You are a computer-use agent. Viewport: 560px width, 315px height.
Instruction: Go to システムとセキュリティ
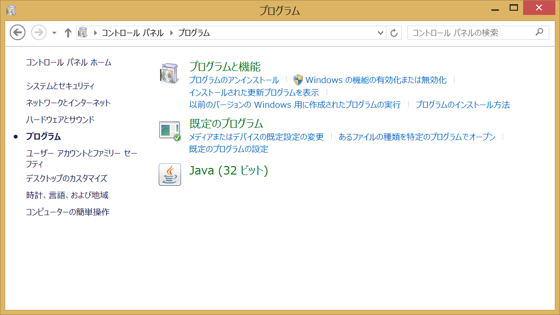coord(60,86)
